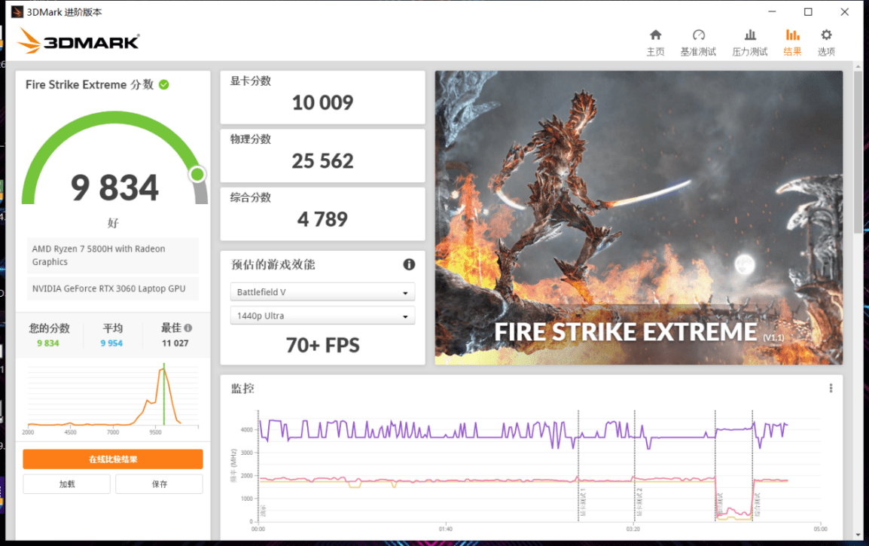The height and width of the screenshot is (546, 869).
Task: Switch to the 结果 results tab
Action: [792, 43]
